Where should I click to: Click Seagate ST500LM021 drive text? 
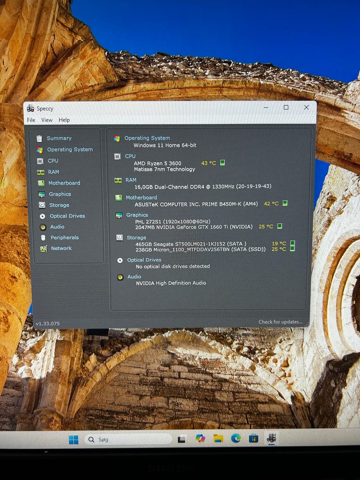[x=191, y=244]
